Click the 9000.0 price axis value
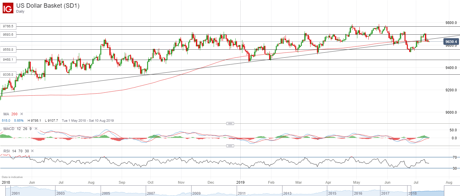 [451, 112]
